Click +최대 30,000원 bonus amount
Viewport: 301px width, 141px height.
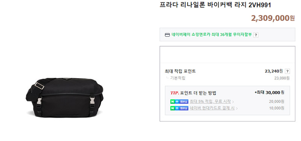(269, 92)
